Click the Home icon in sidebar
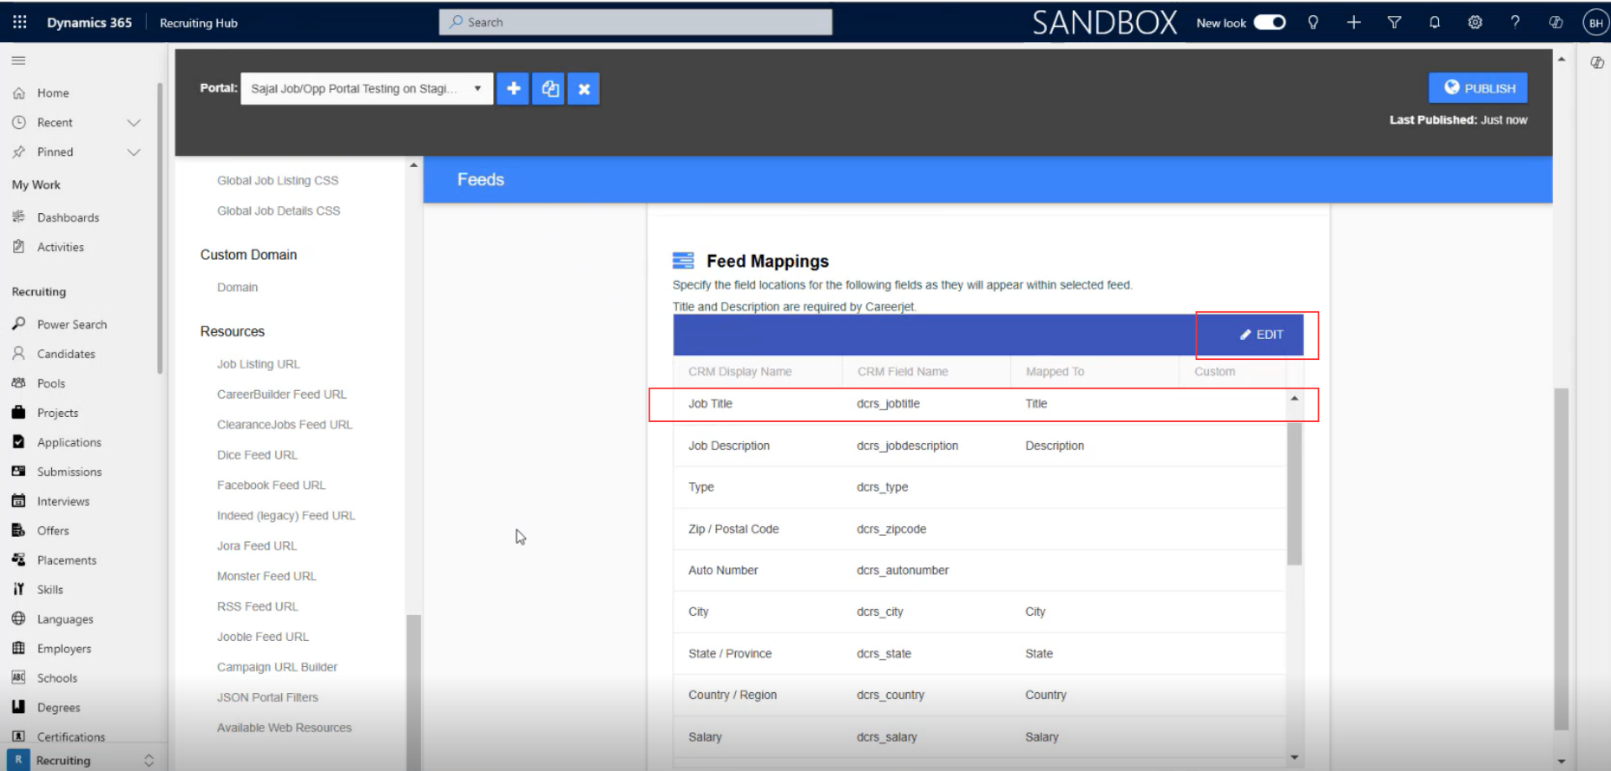This screenshot has width=1611, height=771. (x=18, y=93)
